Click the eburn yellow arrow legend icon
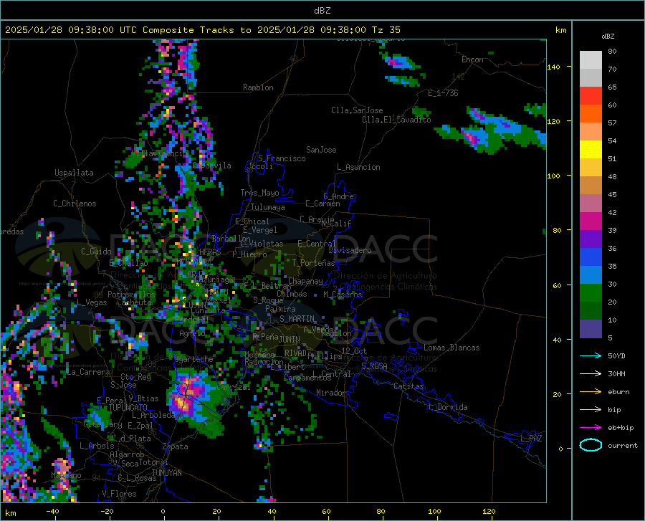Screen dimensions: 645x521 pos(591,391)
